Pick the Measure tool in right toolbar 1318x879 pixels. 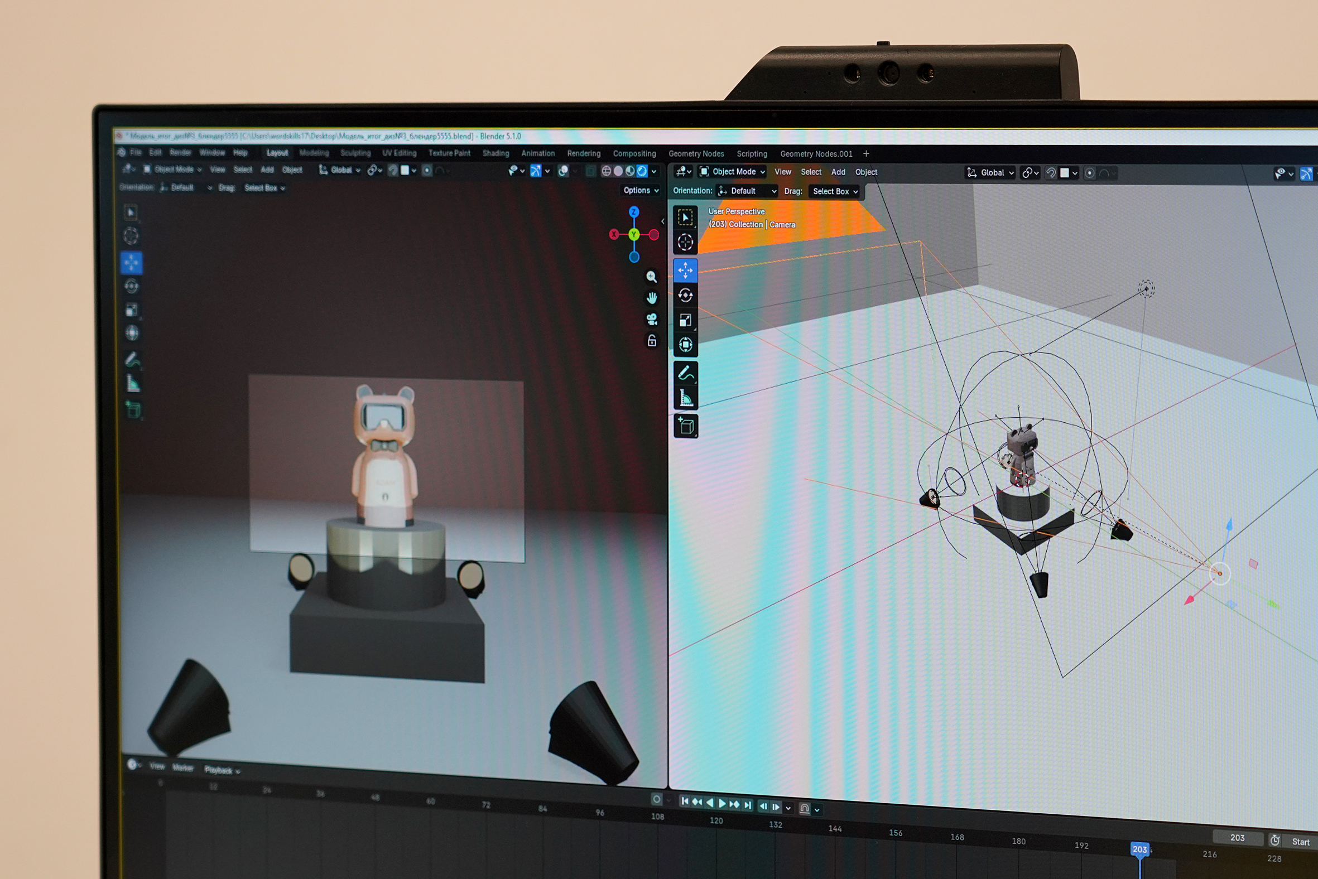[685, 398]
